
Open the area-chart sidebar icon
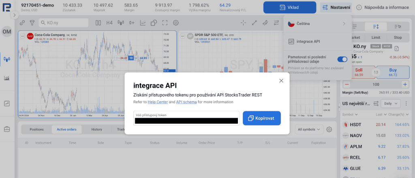[7, 78]
